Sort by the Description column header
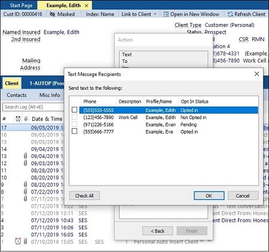This screenshot has height=252, width=269. (130, 102)
